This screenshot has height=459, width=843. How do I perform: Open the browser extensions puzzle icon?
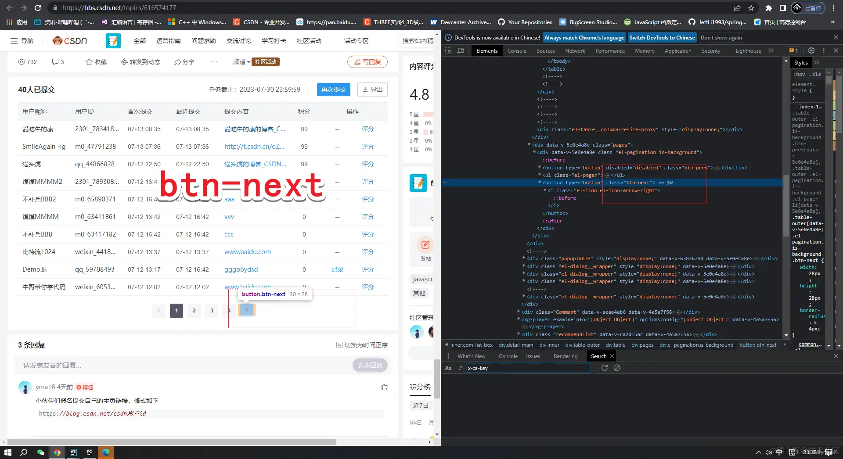[769, 8]
